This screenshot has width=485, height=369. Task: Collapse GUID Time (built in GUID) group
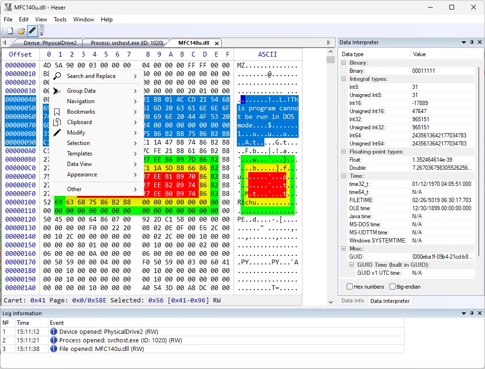coord(351,265)
